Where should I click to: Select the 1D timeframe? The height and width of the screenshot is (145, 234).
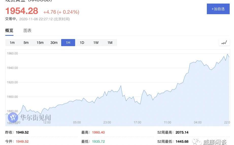[x=82, y=43]
